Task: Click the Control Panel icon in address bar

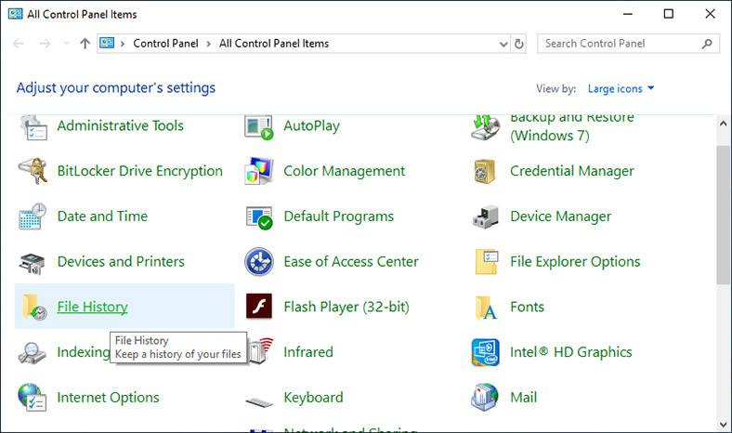Action: (107, 43)
